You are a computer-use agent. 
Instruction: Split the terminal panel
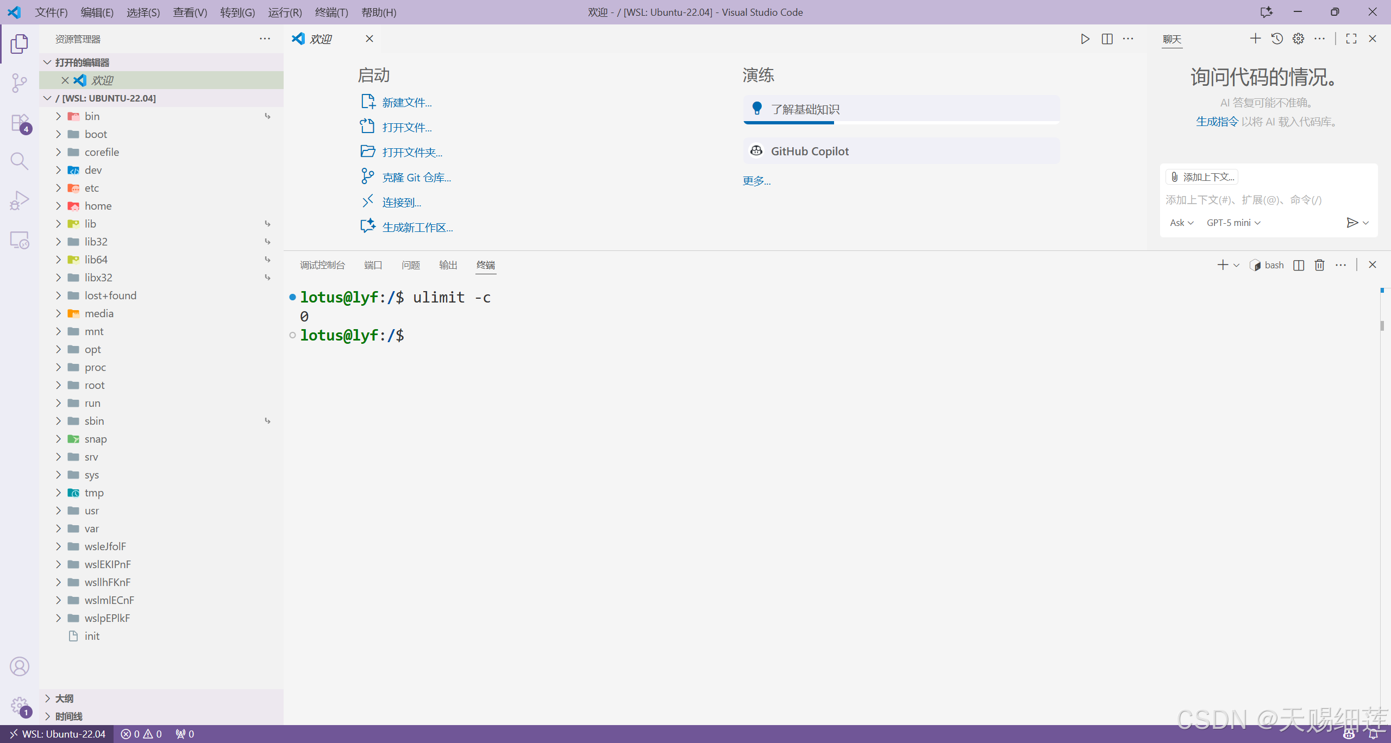(1299, 265)
